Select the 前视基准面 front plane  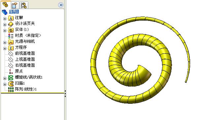[25, 53]
